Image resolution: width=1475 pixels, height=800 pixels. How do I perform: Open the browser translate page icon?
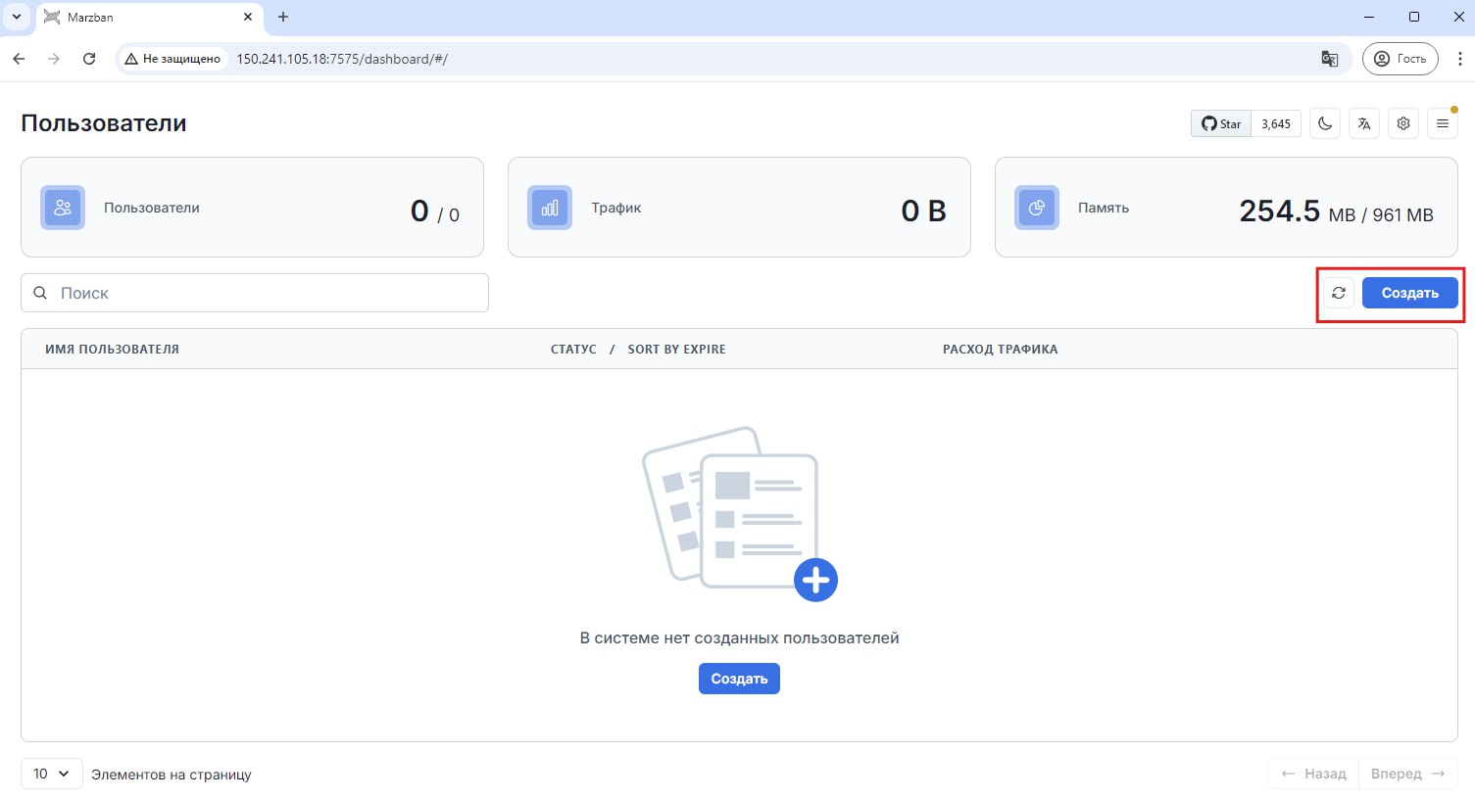point(1330,59)
